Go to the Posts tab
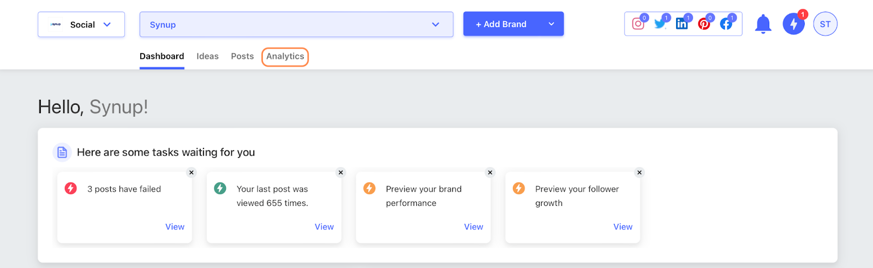The width and height of the screenshot is (873, 268). (x=242, y=56)
